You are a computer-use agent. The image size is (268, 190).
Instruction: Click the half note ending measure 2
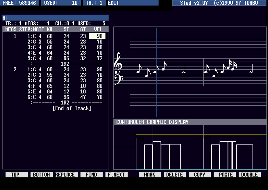point(251,68)
